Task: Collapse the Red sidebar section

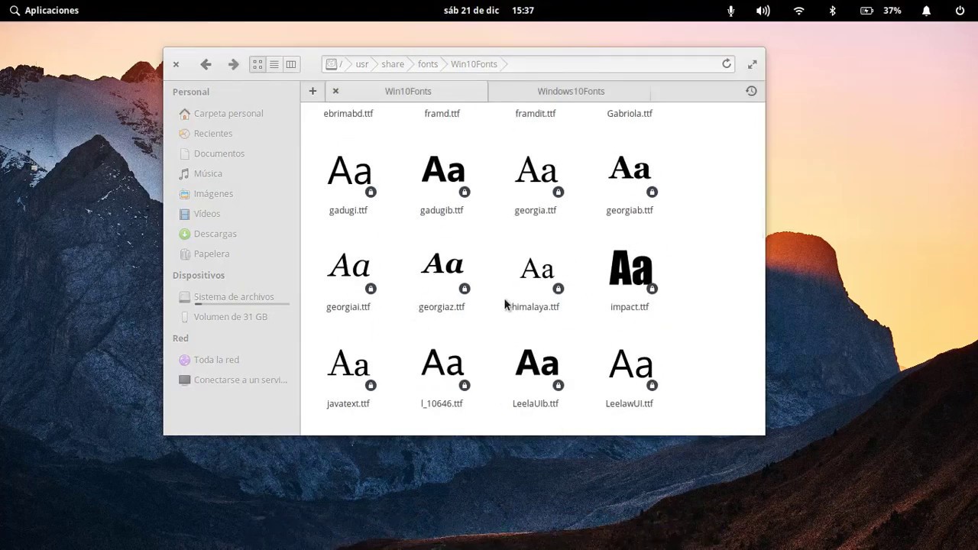Action: [180, 338]
